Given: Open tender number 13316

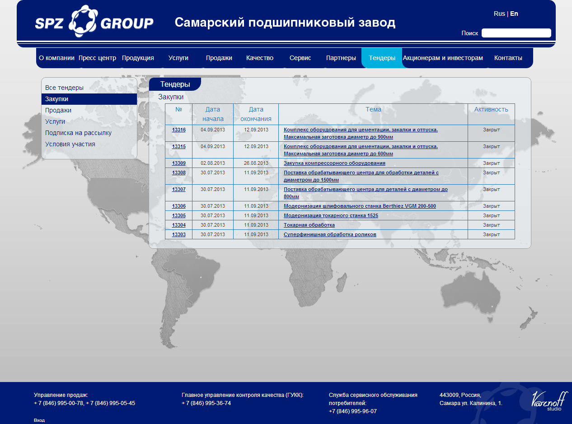Looking at the screenshot, I should coord(178,130).
